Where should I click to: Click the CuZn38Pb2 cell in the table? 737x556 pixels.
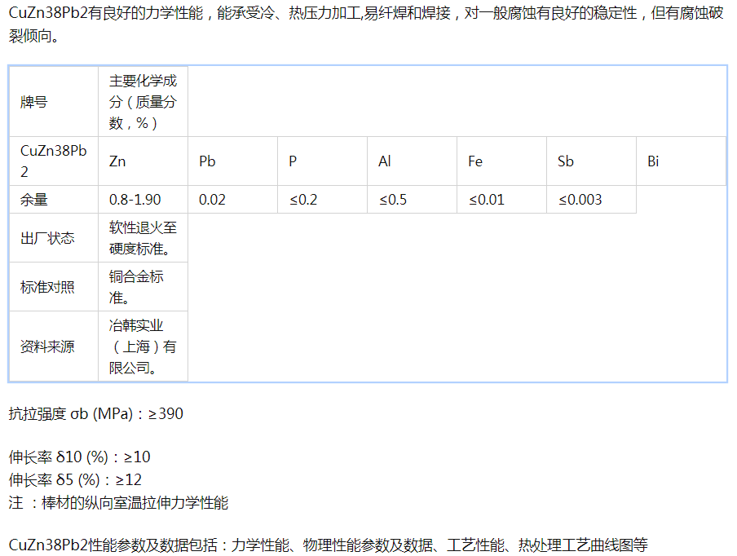tap(53, 161)
